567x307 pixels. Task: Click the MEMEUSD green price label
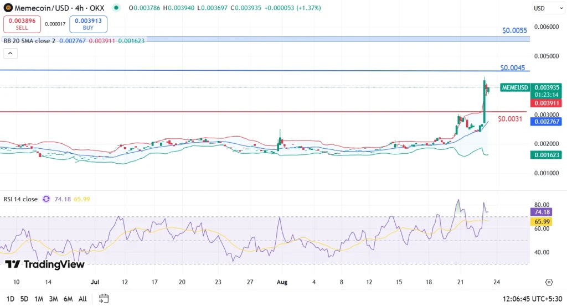514,87
